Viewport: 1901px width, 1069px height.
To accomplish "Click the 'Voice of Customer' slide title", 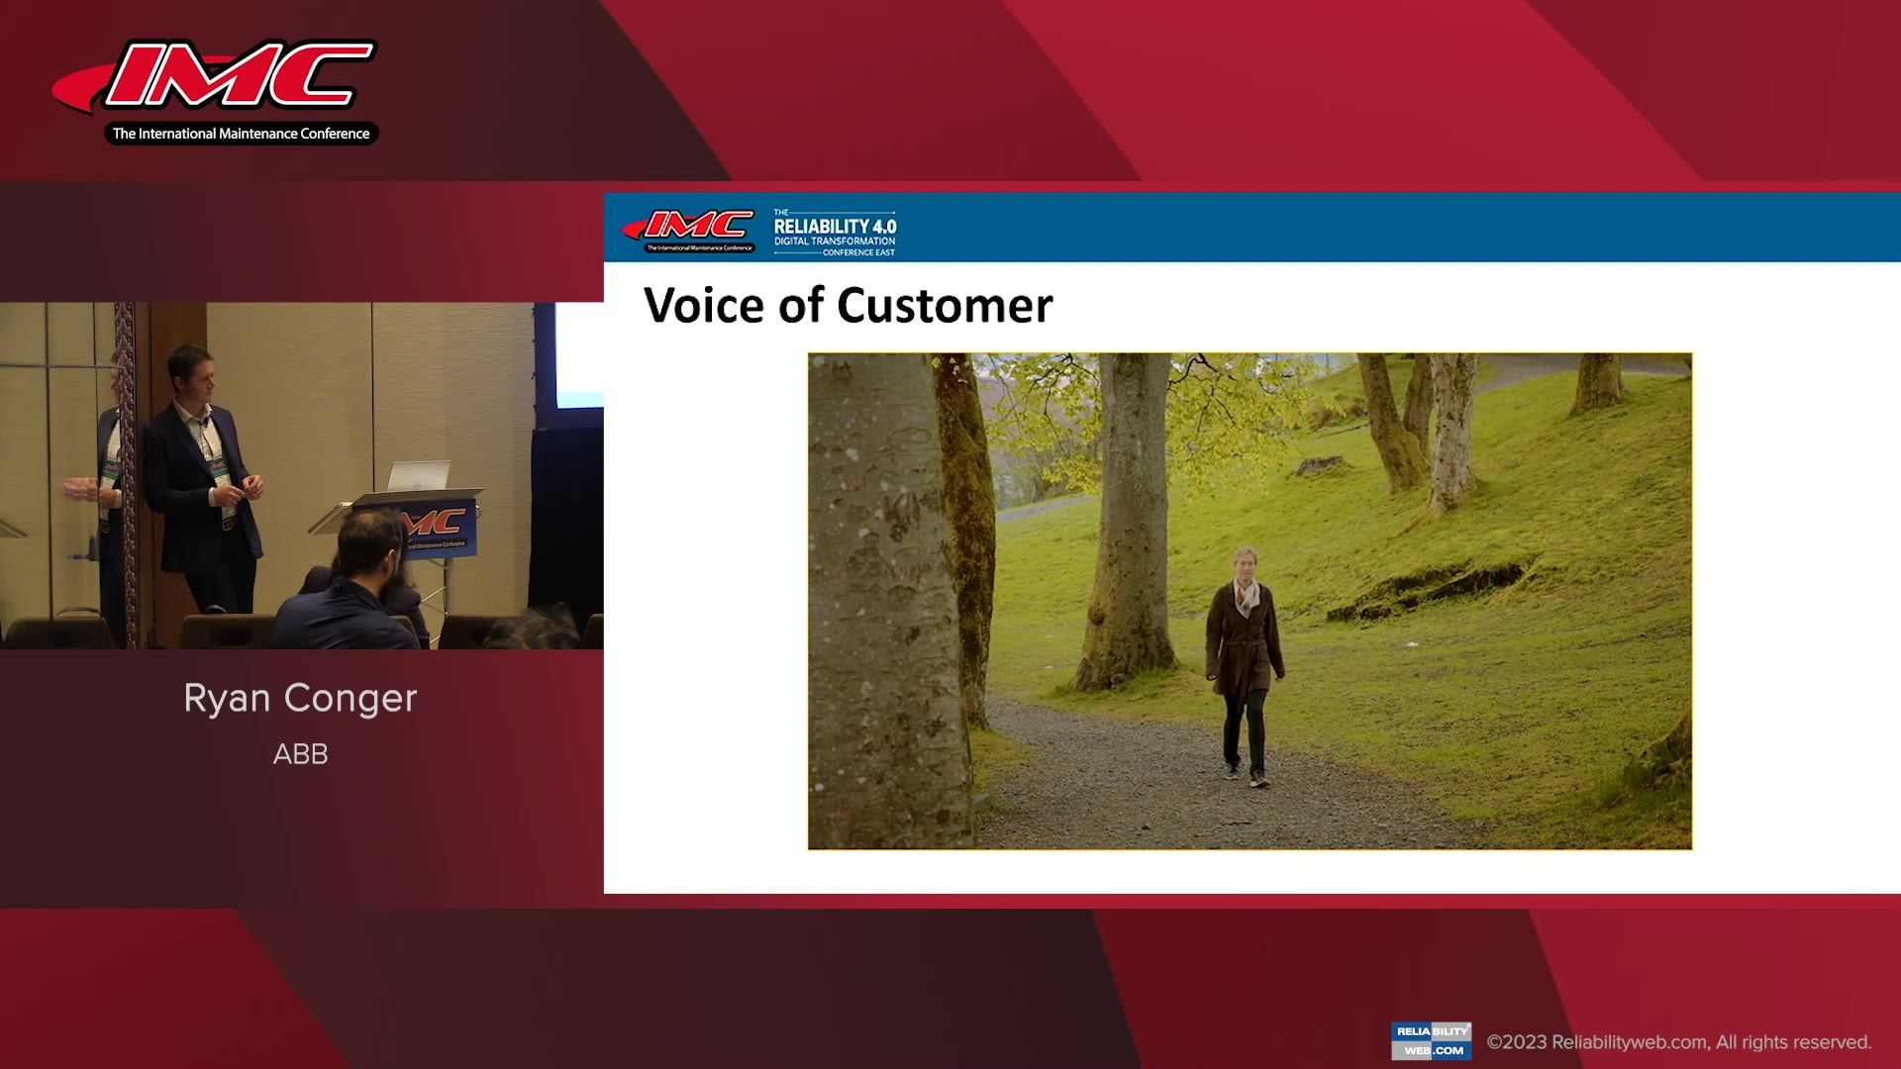I will pyautogui.click(x=848, y=305).
